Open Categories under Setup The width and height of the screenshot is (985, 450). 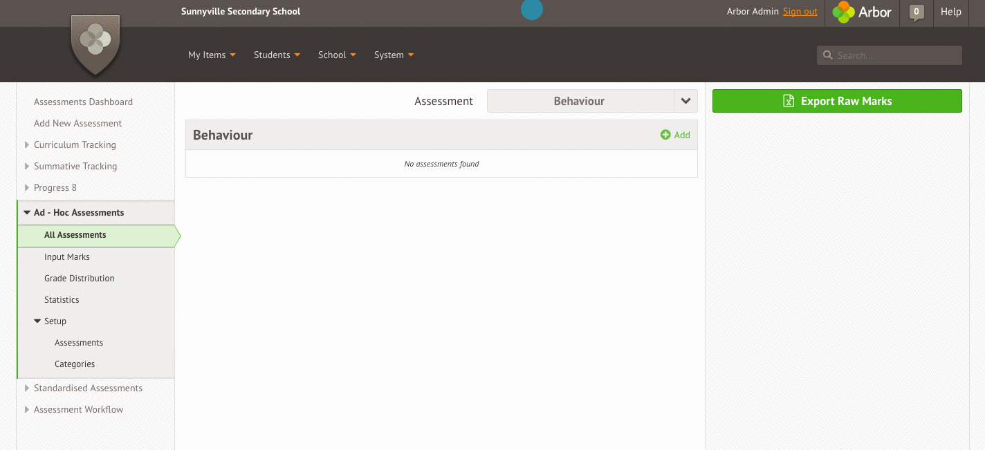point(75,364)
